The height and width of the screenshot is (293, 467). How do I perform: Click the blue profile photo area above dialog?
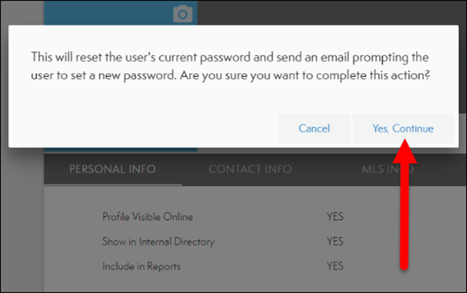(106, 13)
